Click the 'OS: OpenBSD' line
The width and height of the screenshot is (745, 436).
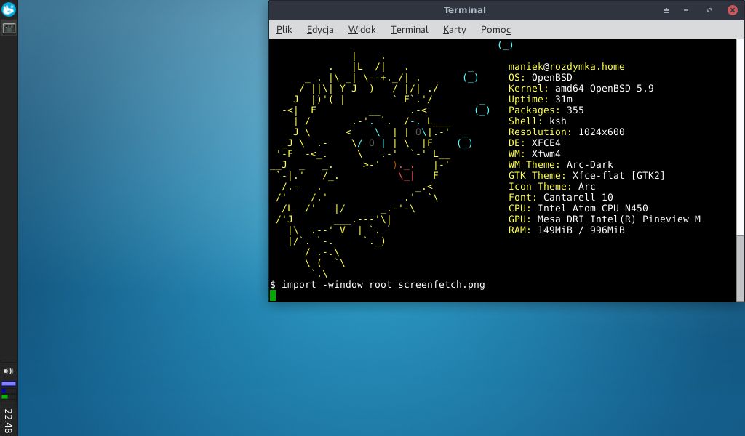click(541, 77)
